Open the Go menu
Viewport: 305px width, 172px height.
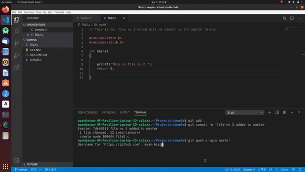pos(45,12)
